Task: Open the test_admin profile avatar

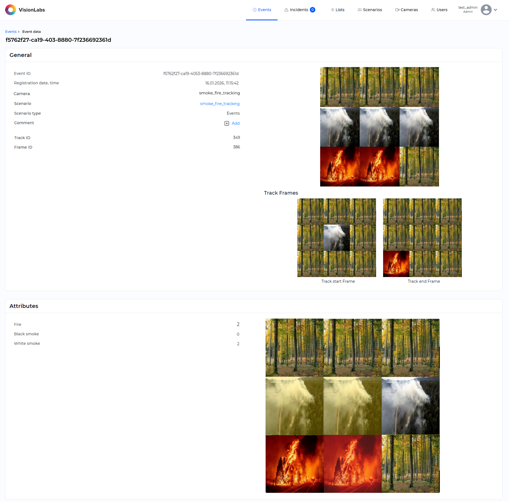Action: [x=486, y=10]
